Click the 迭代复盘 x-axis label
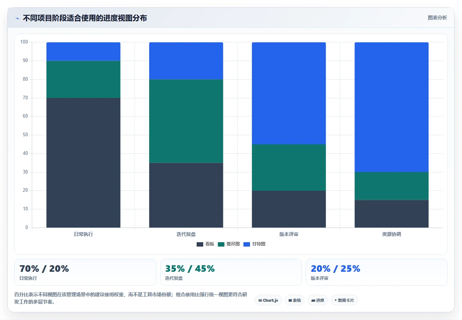Viewport: 462px width, 320px height. pos(186,234)
